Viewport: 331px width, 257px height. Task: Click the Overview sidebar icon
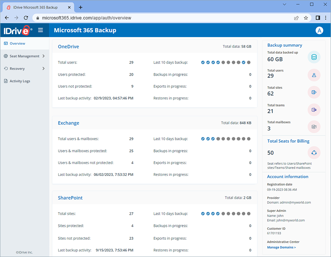[x=6, y=43]
